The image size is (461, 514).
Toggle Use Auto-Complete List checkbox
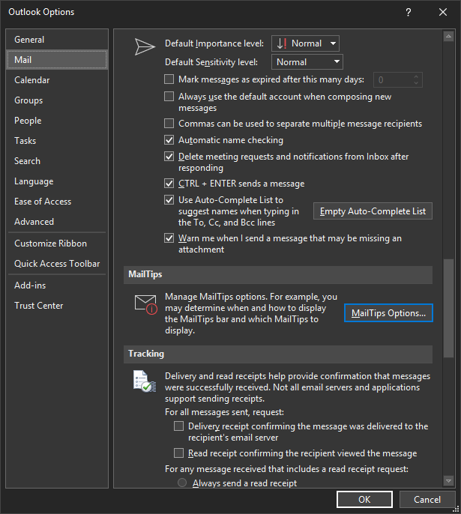[x=169, y=199]
